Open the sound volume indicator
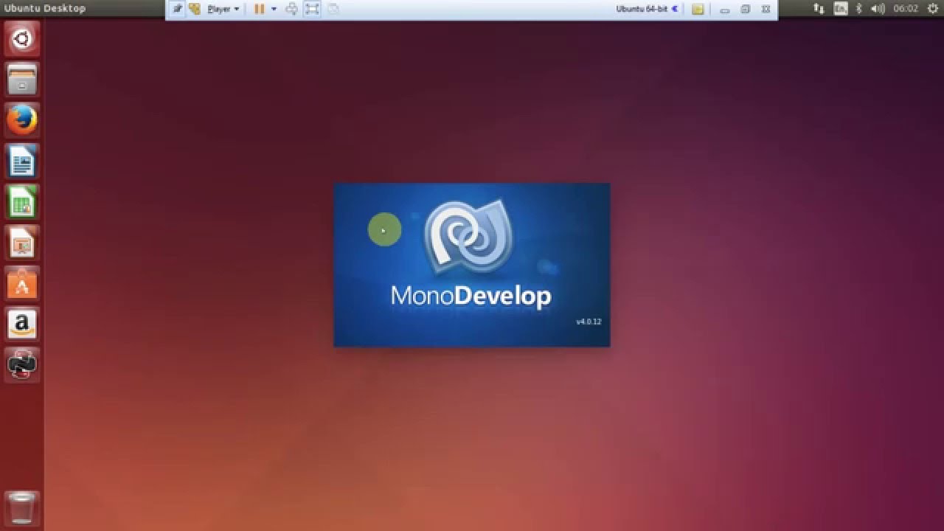The width and height of the screenshot is (944, 531). (x=878, y=8)
